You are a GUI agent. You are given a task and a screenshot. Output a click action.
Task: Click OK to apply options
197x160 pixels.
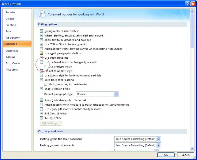click(x=166, y=155)
